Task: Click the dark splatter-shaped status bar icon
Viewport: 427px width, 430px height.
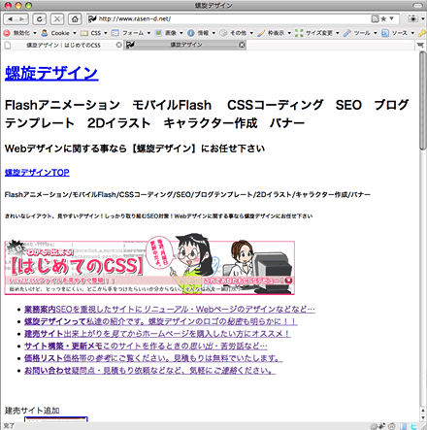Action: pyautogui.click(x=382, y=425)
